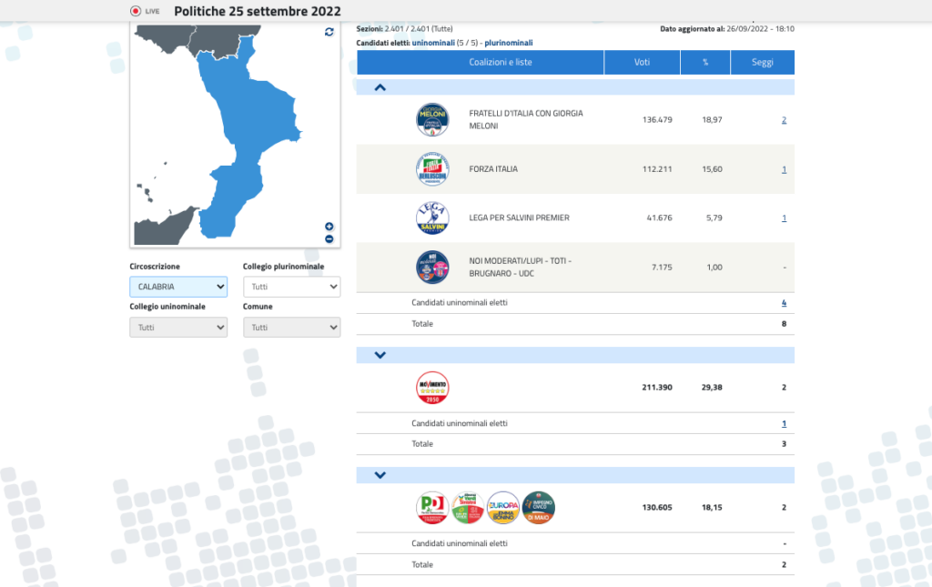Open the Circoscrizione dropdown showing CALABRIA
Image resolution: width=932 pixels, height=587 pixels.
178,287
